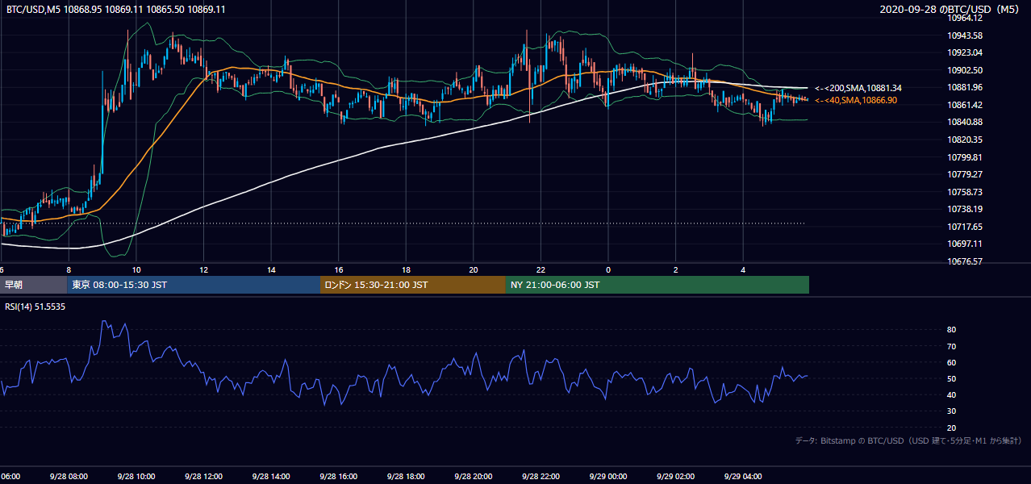Viewport: 1031px width, 484px height.
Task: Select price axis value 10820.35
Action: (966, 140)
